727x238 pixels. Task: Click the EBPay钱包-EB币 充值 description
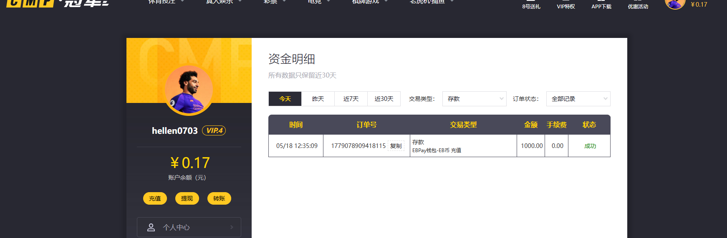[x=437, y=150]
